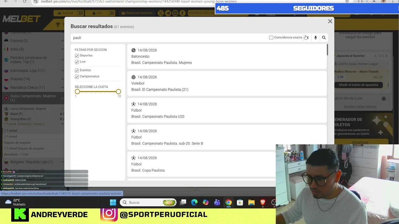Open the Android app download button

[x=65, y=13]
